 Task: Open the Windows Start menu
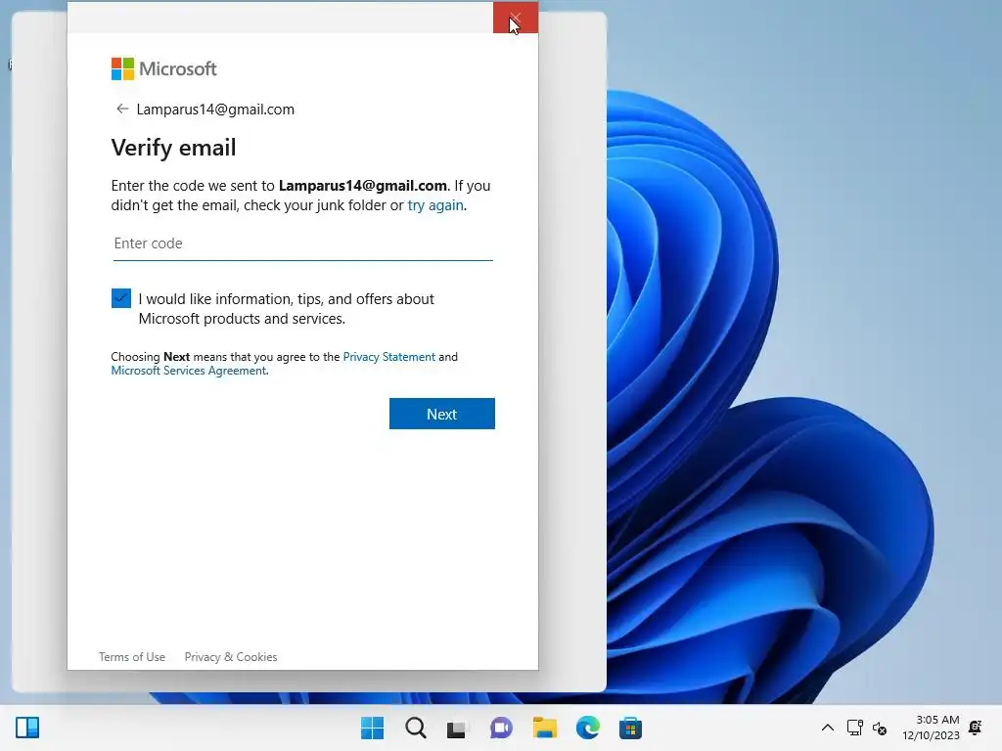click(372, 728)
